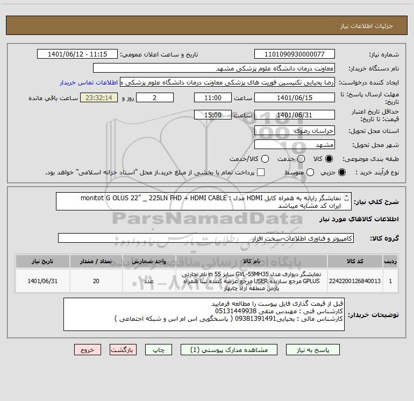Screen dimensions: 414x401
Task: Select the کالا radio button
Action: pyautogui.click(x=329, y=159)
